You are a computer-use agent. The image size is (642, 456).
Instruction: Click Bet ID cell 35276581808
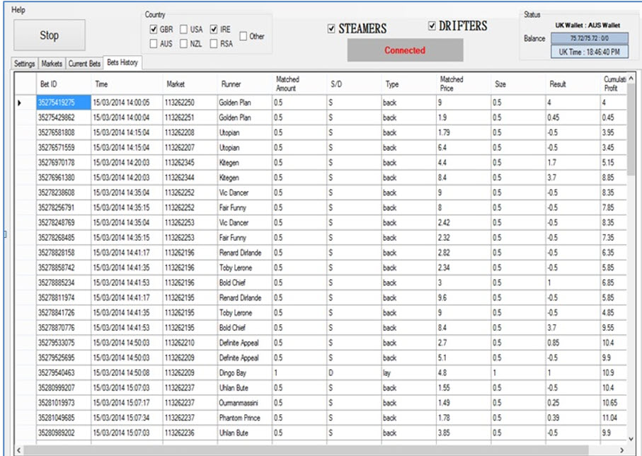tap(64, 132)
